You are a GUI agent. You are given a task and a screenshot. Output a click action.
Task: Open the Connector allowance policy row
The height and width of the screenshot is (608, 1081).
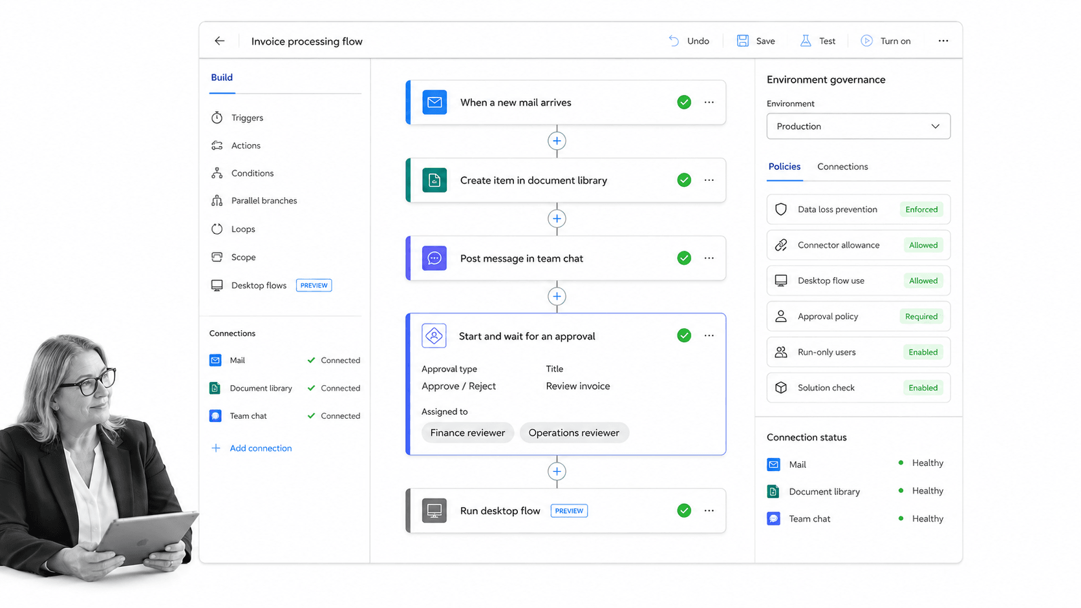point(859,245)
